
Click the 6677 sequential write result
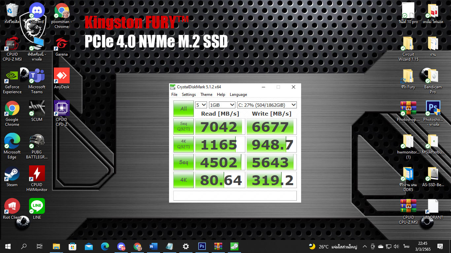272,126
